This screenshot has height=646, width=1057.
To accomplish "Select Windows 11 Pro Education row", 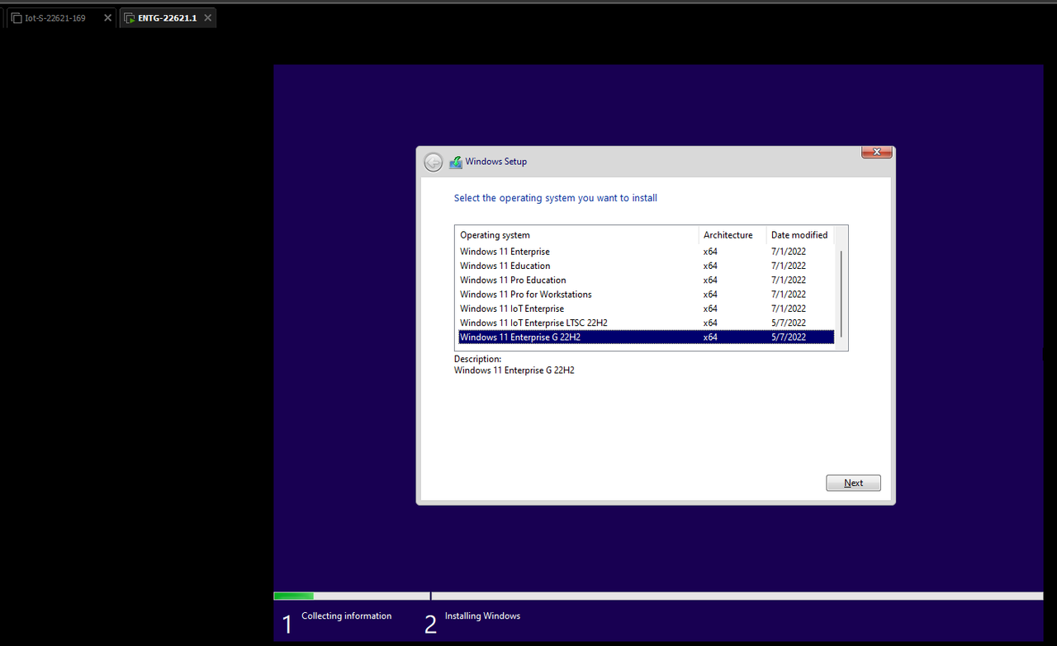I will 646,280.
